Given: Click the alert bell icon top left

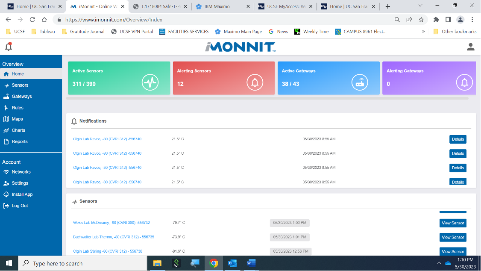Looking at the screenshot, I should (x=8, y=46).
